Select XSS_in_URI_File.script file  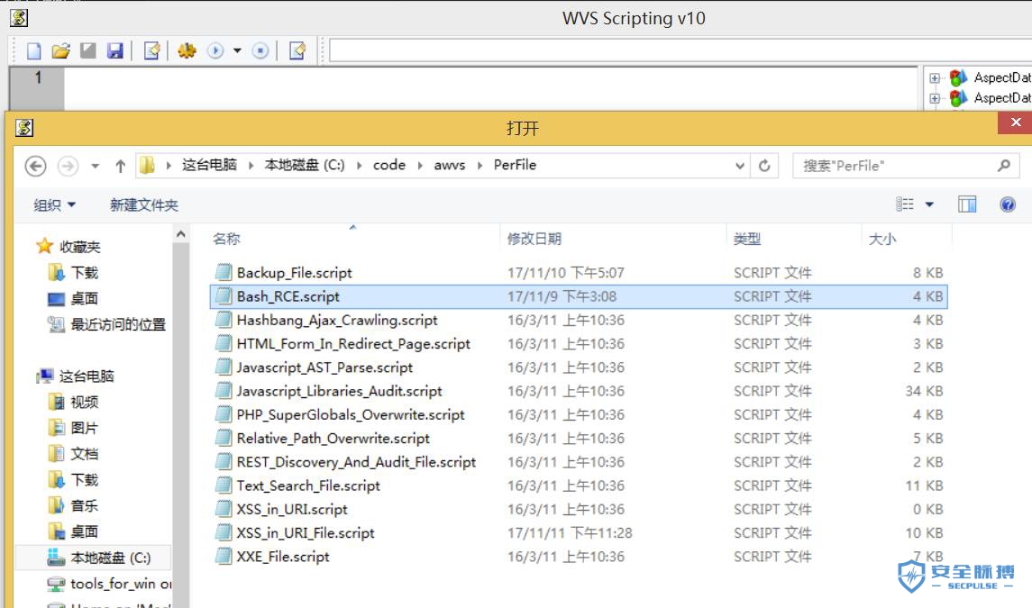tap(306, 533)
